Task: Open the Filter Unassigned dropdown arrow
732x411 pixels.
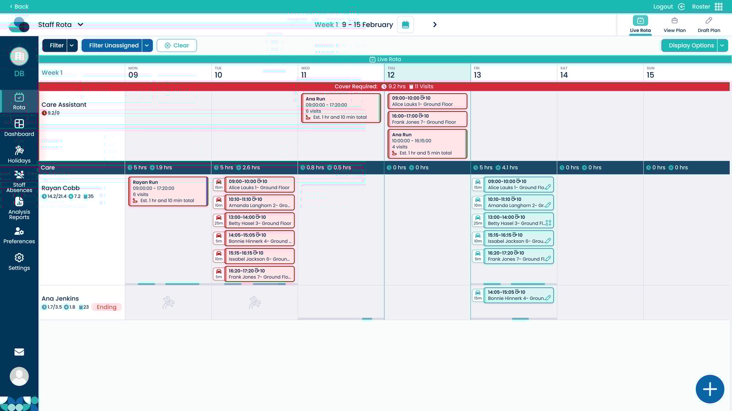Action: tap(147, 45)
